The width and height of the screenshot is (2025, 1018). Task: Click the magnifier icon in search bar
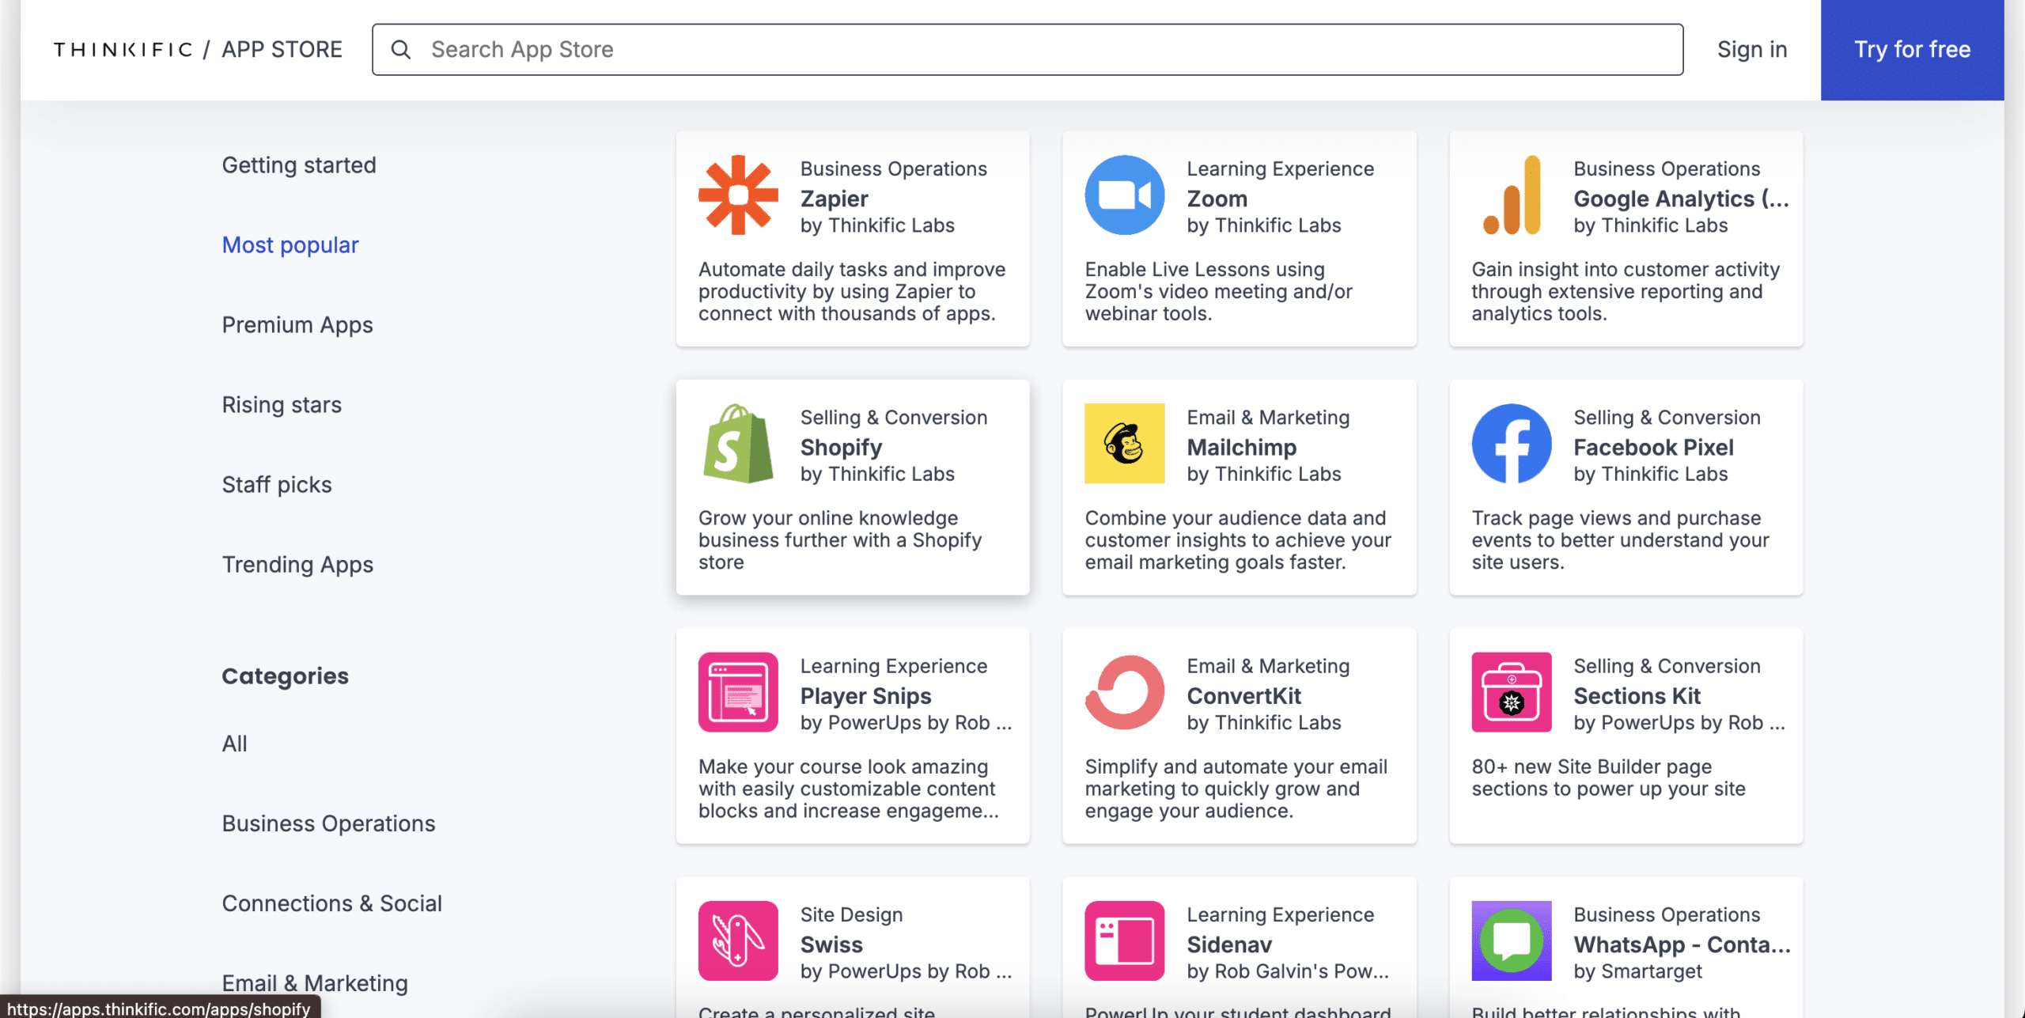[401, 50]
